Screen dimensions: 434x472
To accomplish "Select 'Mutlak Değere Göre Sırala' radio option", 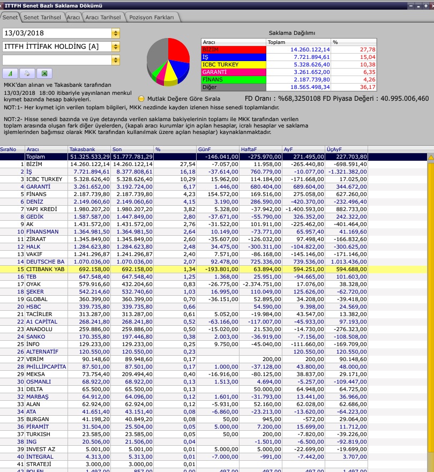I will [141, 99].
